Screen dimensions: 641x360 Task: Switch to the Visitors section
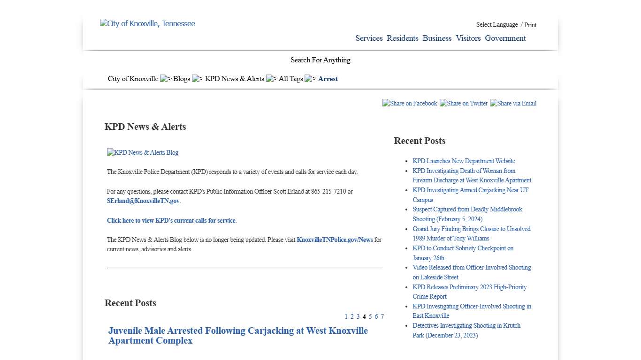468,38
